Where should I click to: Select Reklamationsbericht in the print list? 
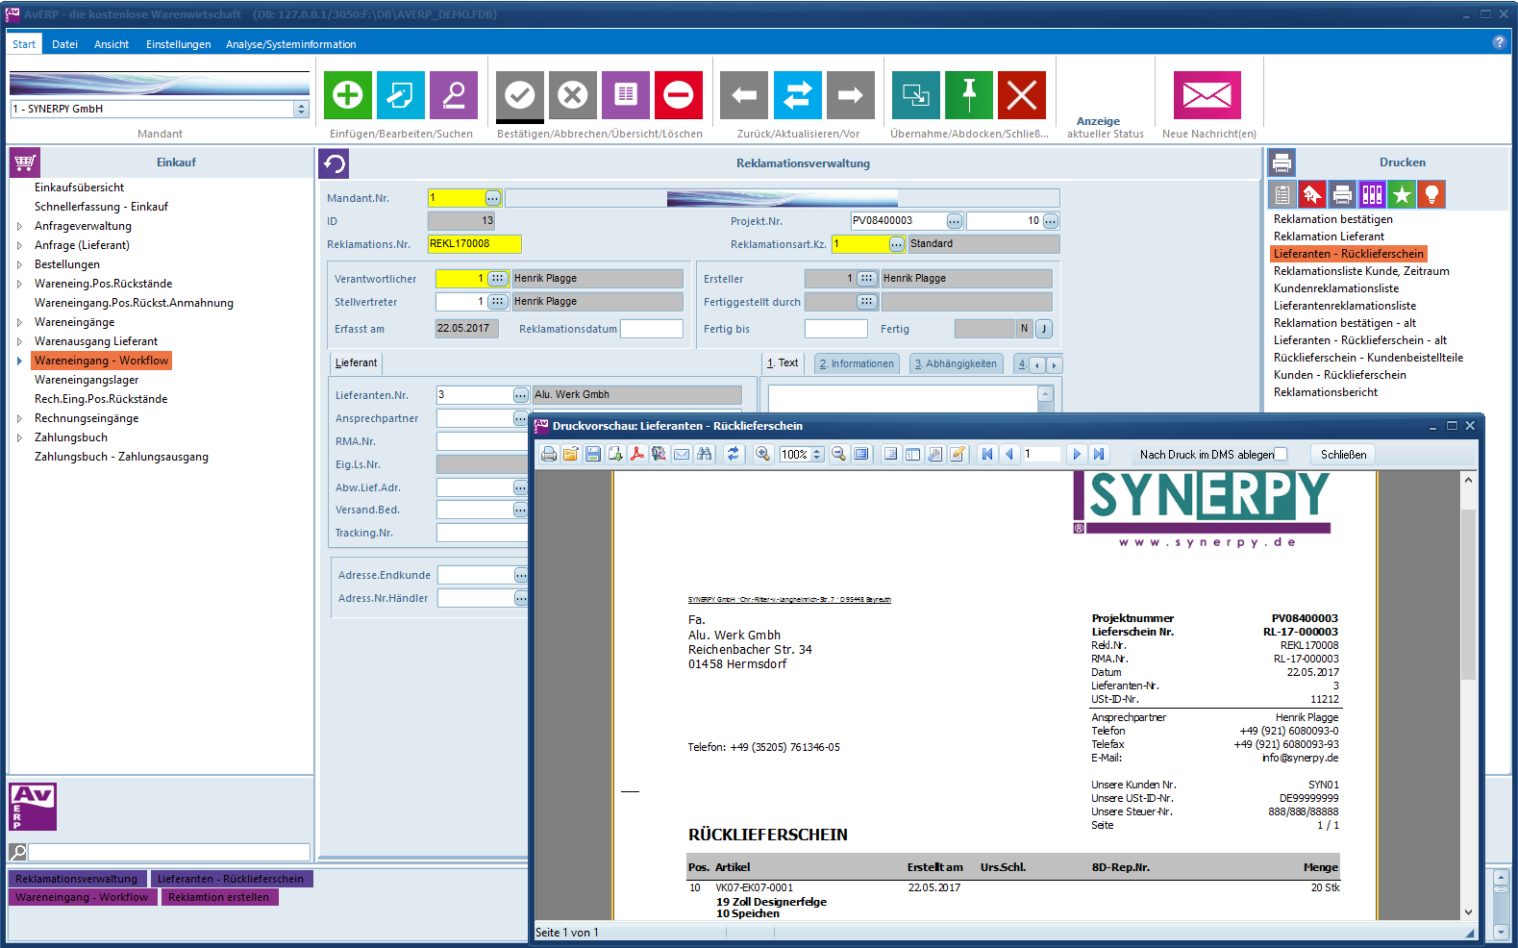(1325, 392)
